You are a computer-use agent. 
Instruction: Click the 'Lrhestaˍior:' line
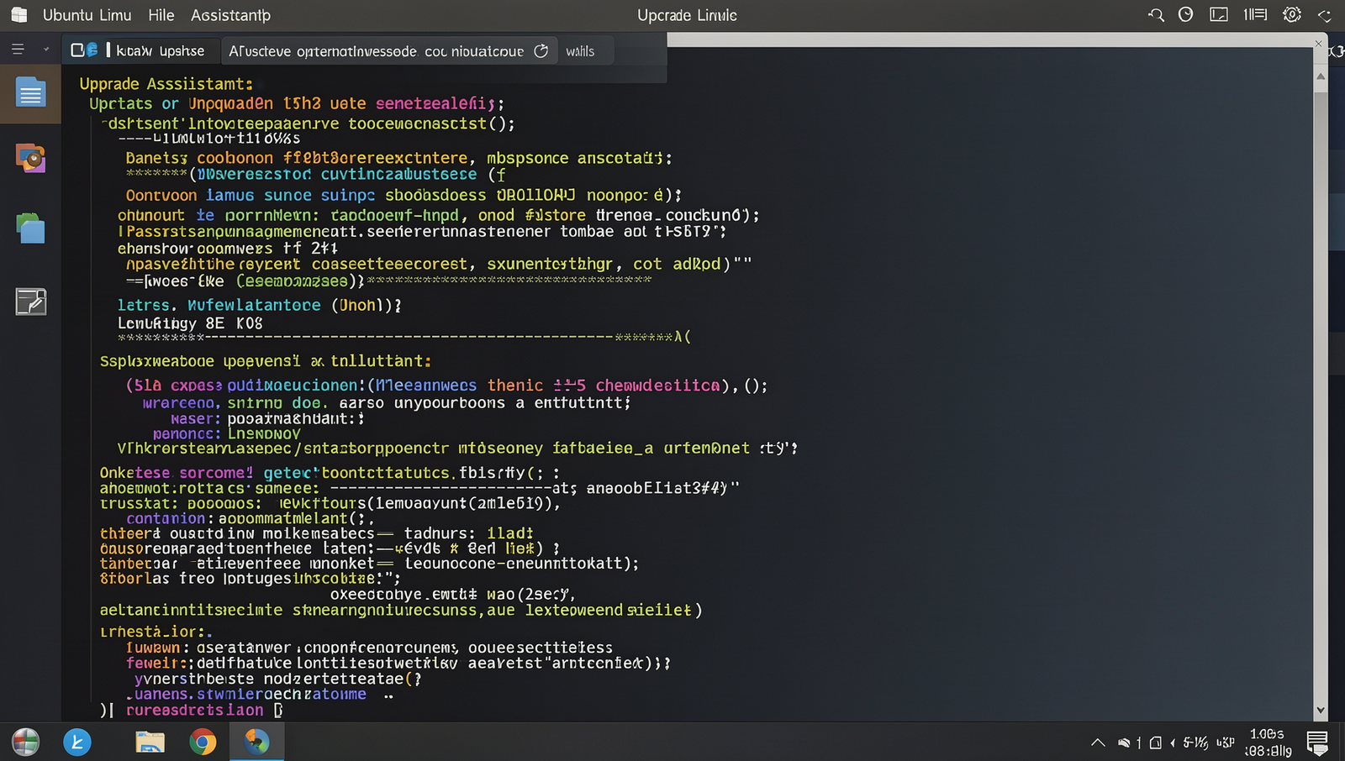(x=156, y=632)
